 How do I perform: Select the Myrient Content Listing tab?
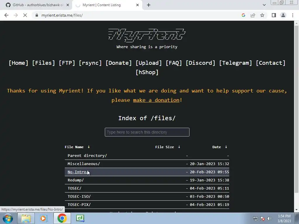pos(107,5)
